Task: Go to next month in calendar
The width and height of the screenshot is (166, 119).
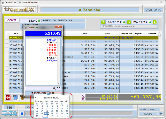Action: tap(68, 97)
